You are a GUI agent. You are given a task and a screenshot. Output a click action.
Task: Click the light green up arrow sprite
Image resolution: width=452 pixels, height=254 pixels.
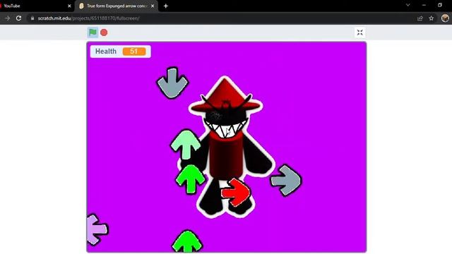tap(185, 145)
